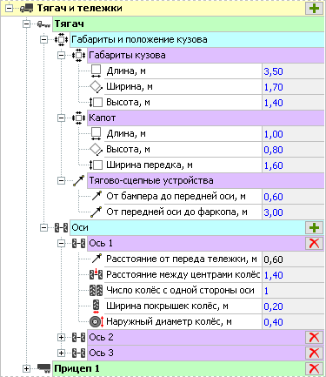This screenshot has width=326, height=377.
Task: Add a new axle with Оси green plus
Action: (x=315, y=227)
